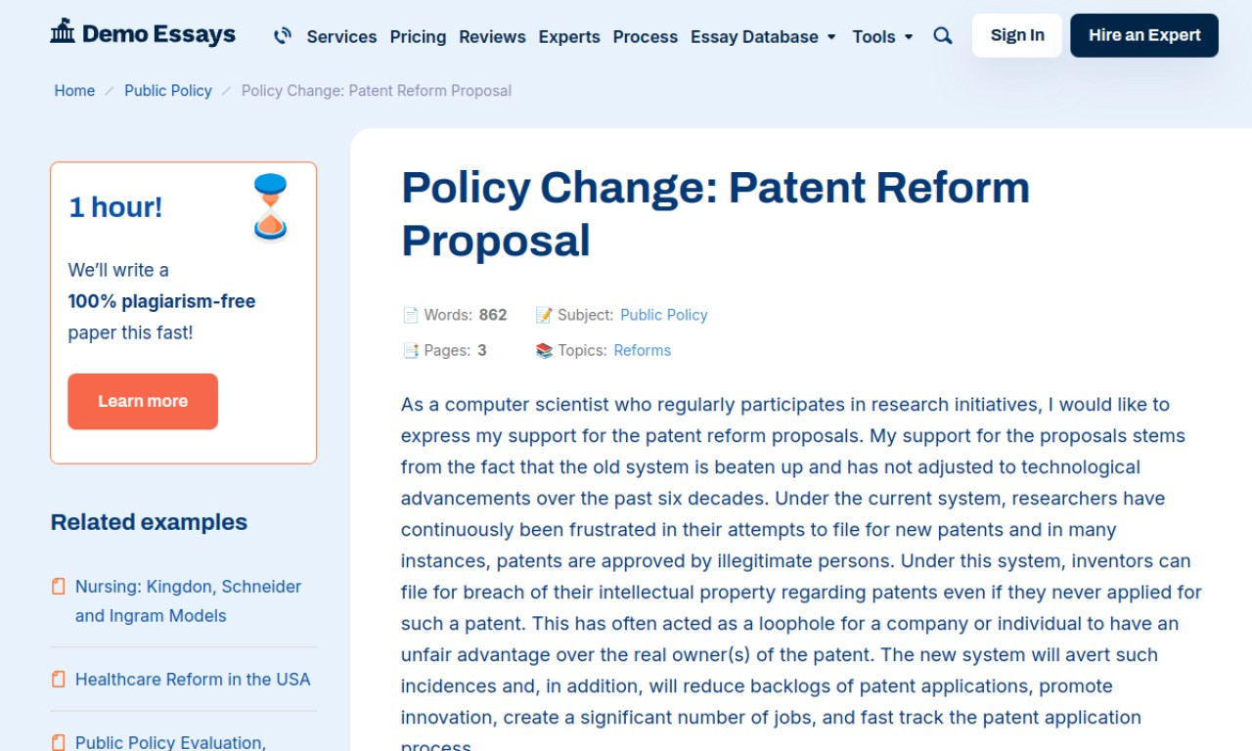Click the hourglass icon in promo card

pos(270,207)
